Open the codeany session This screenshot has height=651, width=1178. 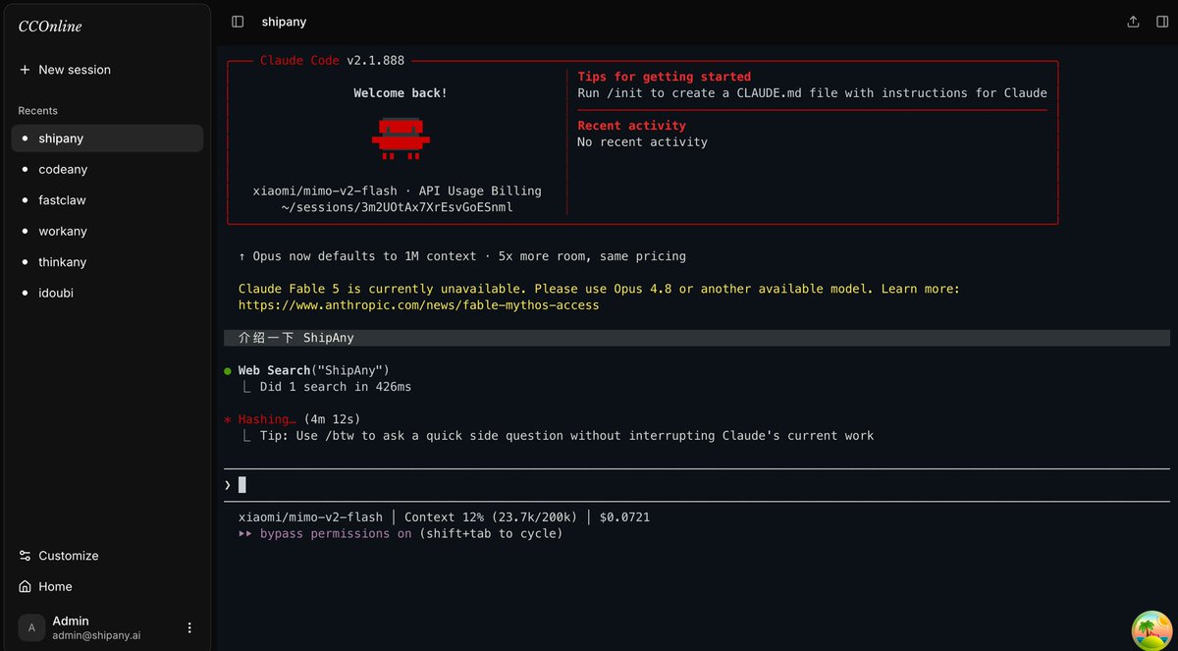(x=107, y=169)
